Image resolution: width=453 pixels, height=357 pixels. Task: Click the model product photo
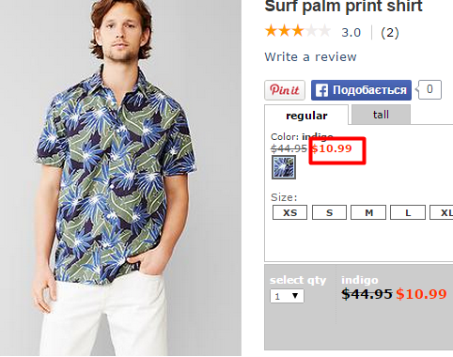[x=120, y=178]
